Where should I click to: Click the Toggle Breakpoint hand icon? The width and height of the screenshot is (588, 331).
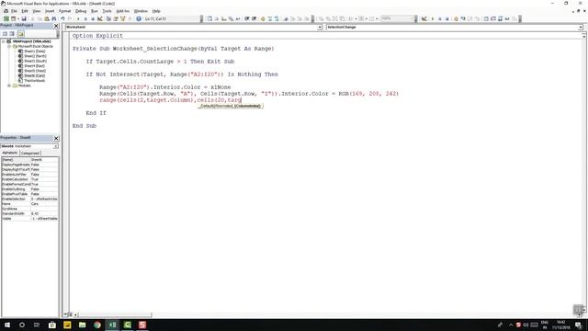(456, 18)
